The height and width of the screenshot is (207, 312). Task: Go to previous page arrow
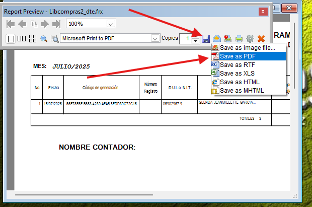[22, 24]
